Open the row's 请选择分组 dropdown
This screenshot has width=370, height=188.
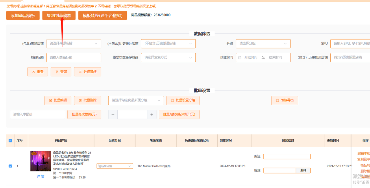(114, 166)
